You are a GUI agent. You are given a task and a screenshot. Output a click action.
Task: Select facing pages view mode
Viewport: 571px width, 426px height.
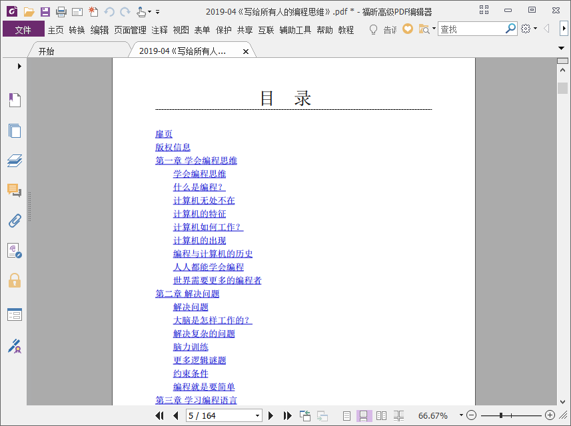381,415
